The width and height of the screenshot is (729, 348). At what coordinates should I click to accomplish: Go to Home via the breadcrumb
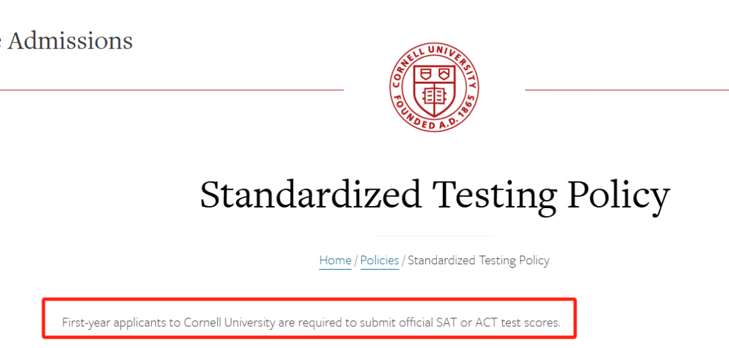[335, 261]
